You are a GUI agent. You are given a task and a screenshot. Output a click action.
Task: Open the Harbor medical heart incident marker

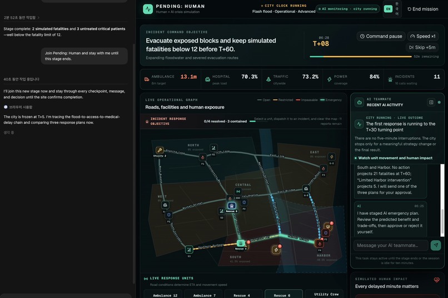coord(328,226)
